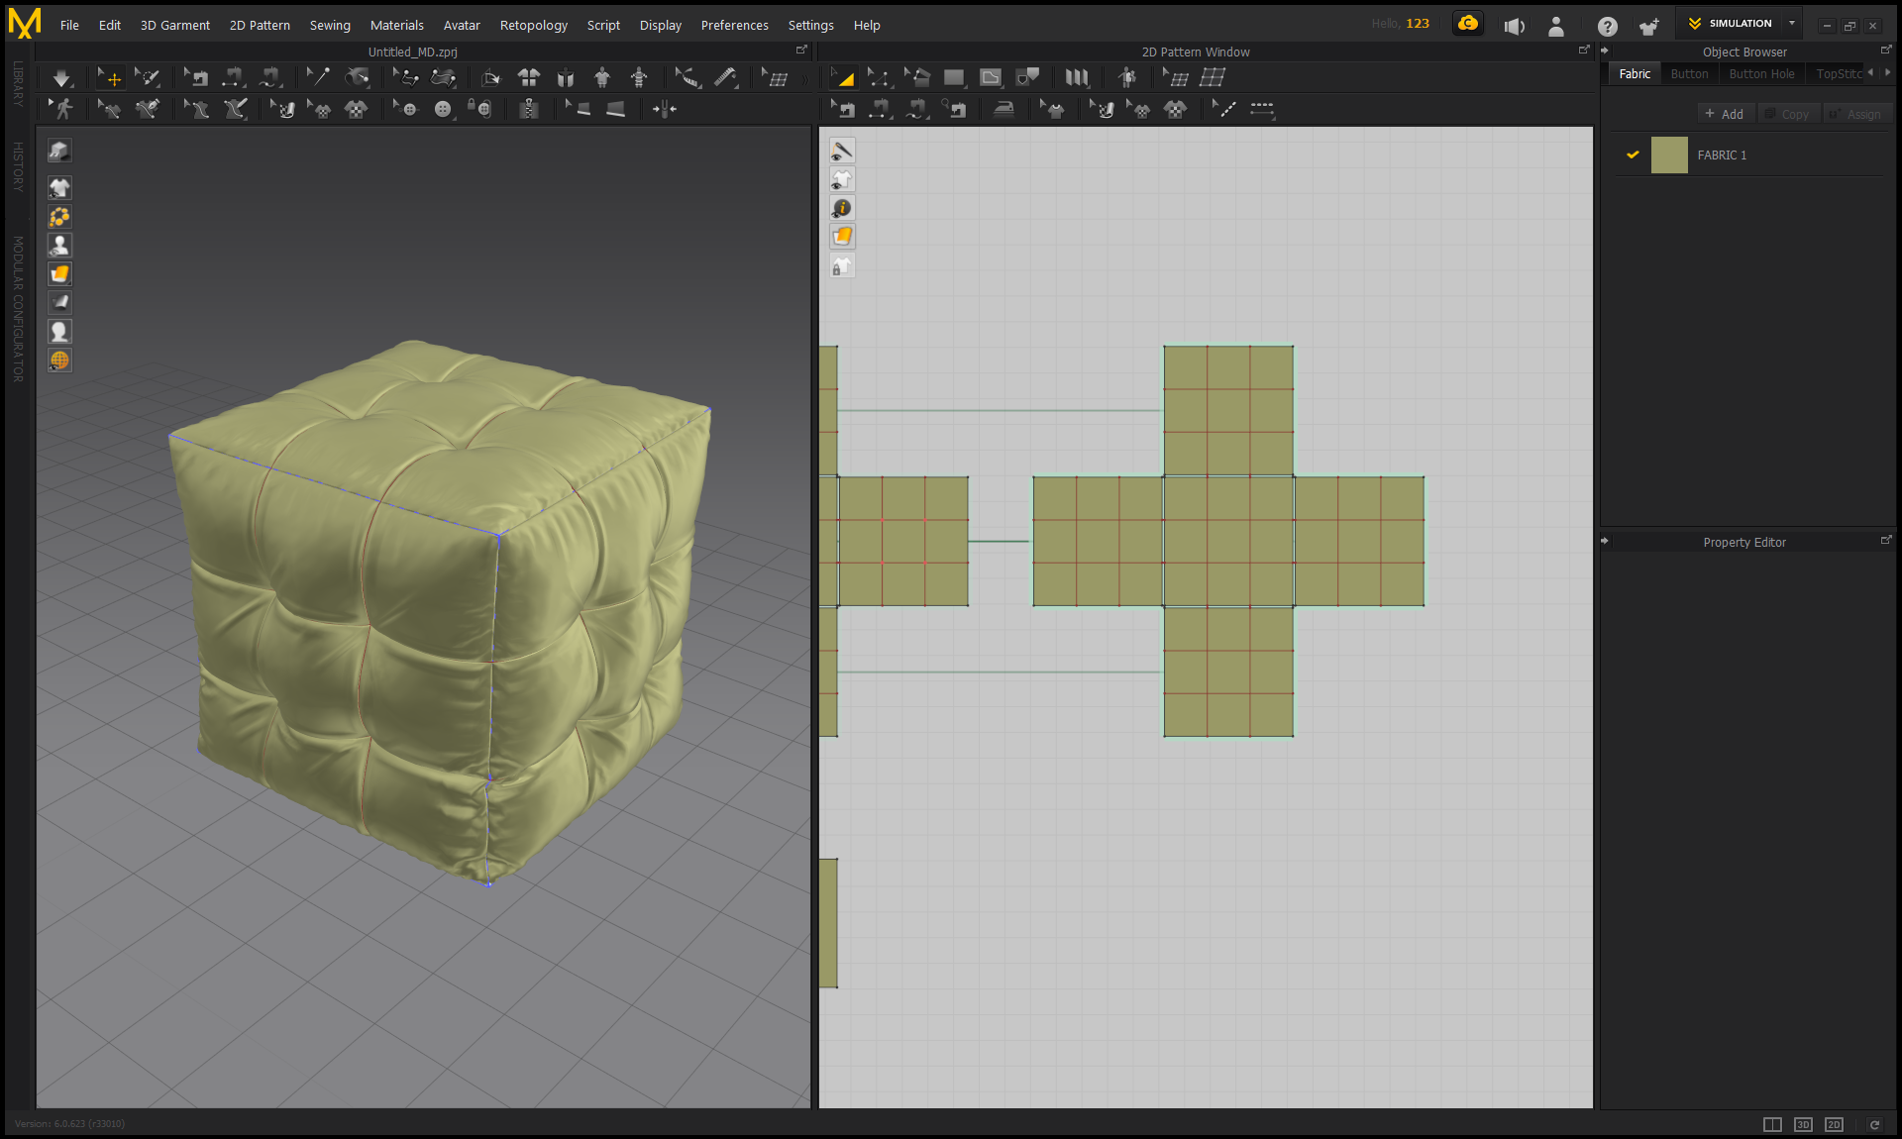Image resolution: width=1902 pixels, height=1139 pixels.
Task: Select the Select/Move tool in 3D toolbar
Action: pos(110,78)
